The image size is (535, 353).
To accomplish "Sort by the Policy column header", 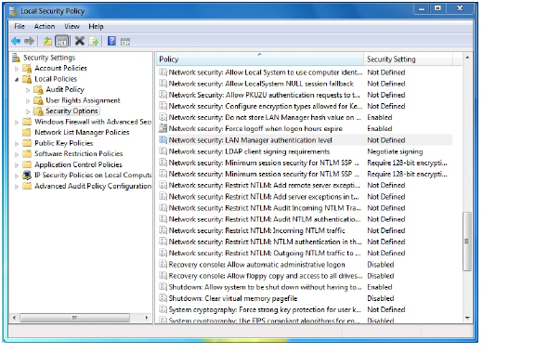I will 260,59.
